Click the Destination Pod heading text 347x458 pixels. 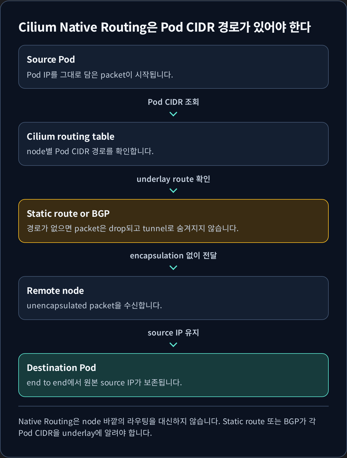coord(61,368)
